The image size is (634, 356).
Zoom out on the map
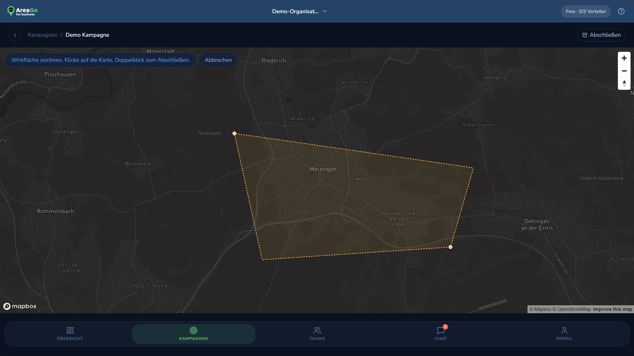[624, 71]
